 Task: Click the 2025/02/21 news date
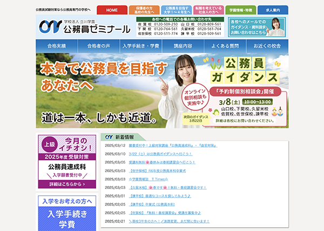coord(115,221)
